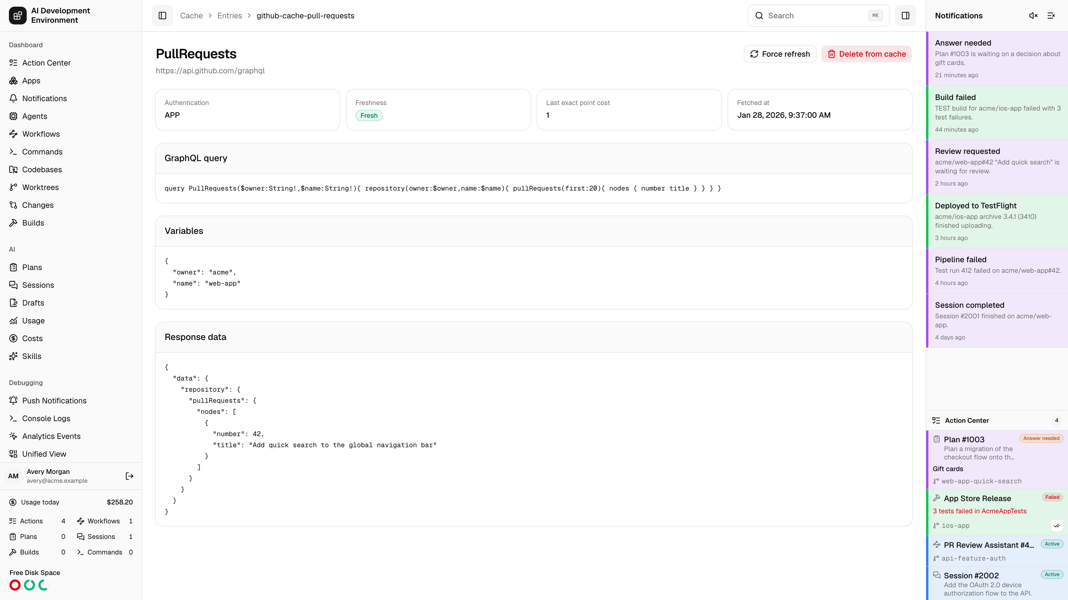Open the Build failed notification
Image resolution: width=1068 pixels, height=600 pixels.
click(x=997, y=113)
